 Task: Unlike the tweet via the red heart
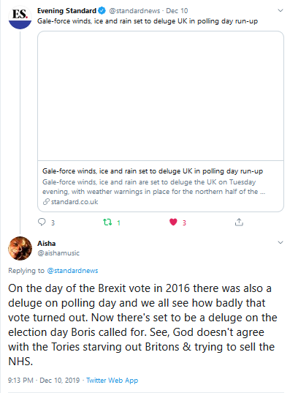click(x=173, y=222)
